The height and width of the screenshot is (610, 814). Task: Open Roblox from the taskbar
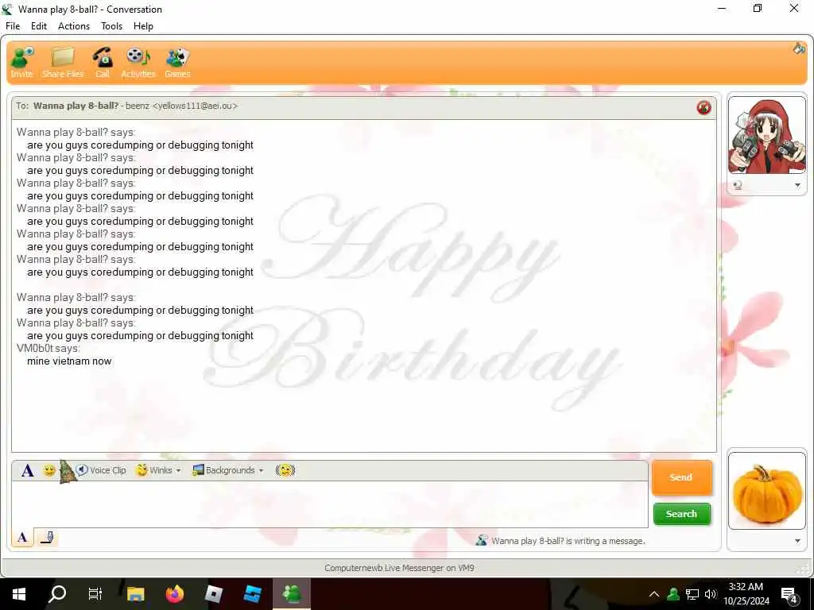point(213,593)
